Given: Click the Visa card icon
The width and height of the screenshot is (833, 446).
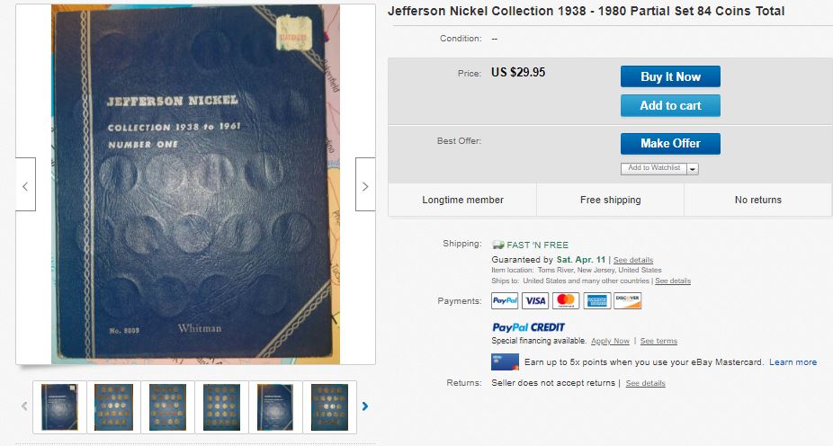Looking at the screenshot, I should [535, 300].
